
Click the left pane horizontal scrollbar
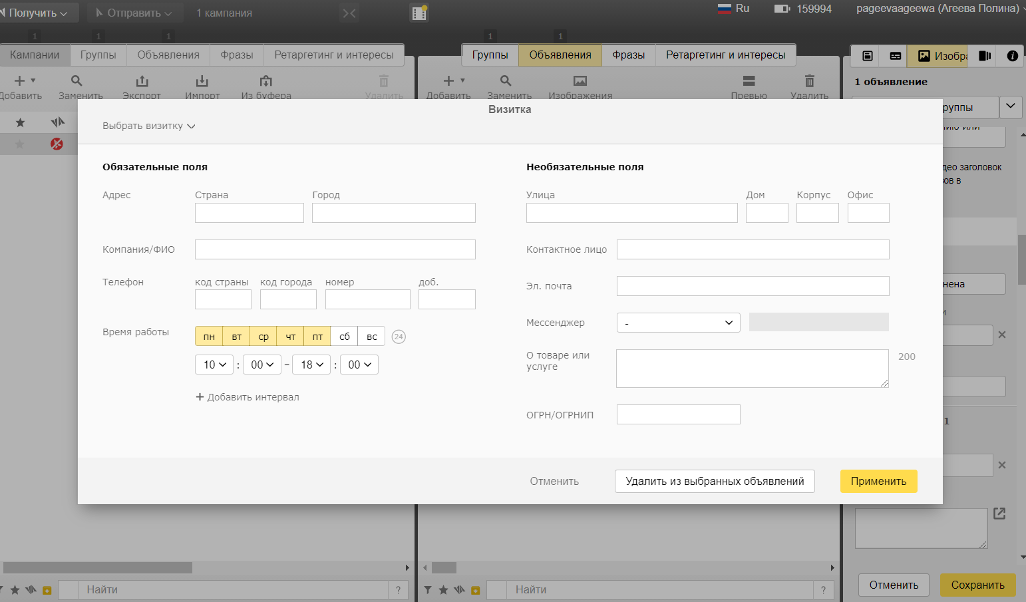tap(98, 567)
